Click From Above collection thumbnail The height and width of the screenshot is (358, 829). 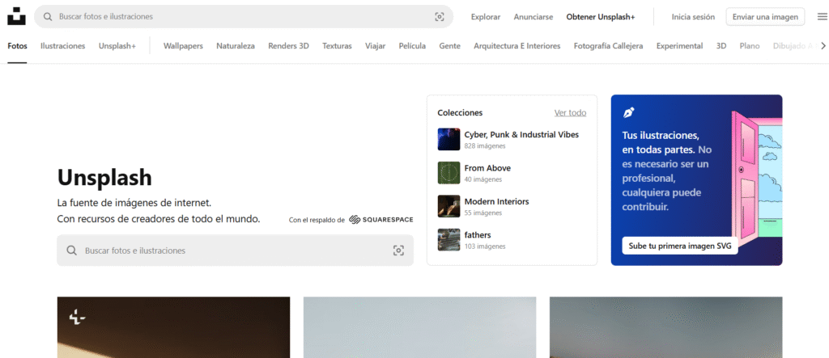pyautogui.click(x=449, y=173)
